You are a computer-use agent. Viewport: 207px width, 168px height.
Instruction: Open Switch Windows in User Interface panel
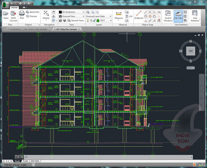point(168,16)
